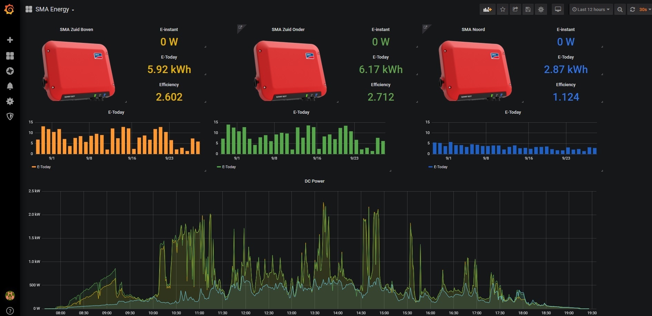Click the 2.0 kW axis label in DC Power

(x=34, y=214)
